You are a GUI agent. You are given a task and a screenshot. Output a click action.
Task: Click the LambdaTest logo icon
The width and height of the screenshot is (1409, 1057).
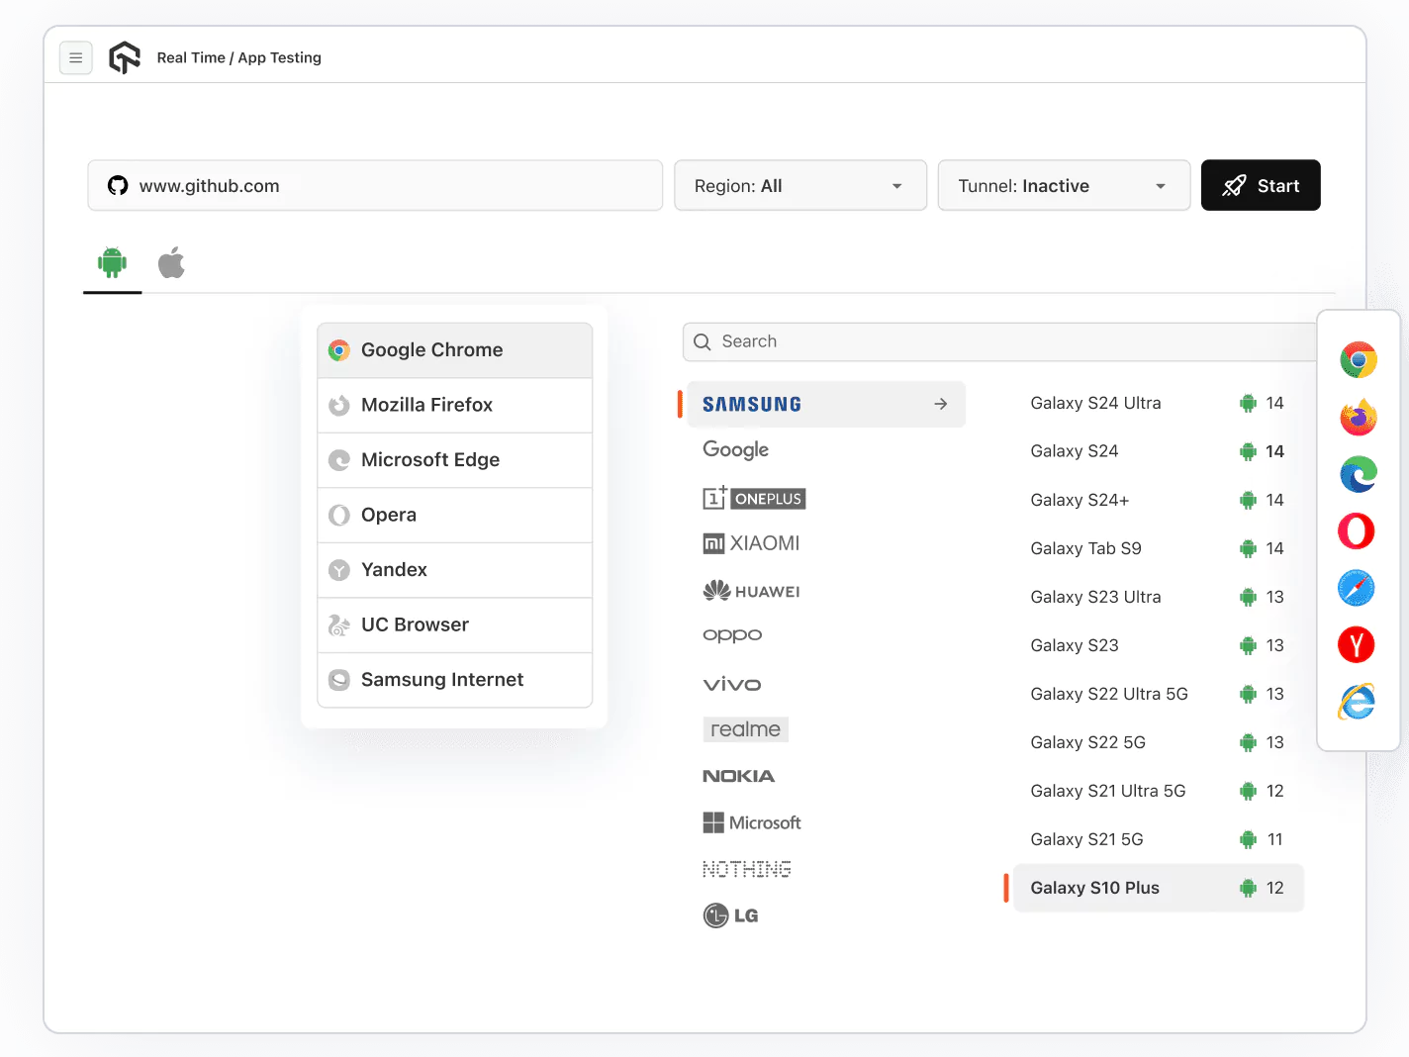(x=125, y=57)
